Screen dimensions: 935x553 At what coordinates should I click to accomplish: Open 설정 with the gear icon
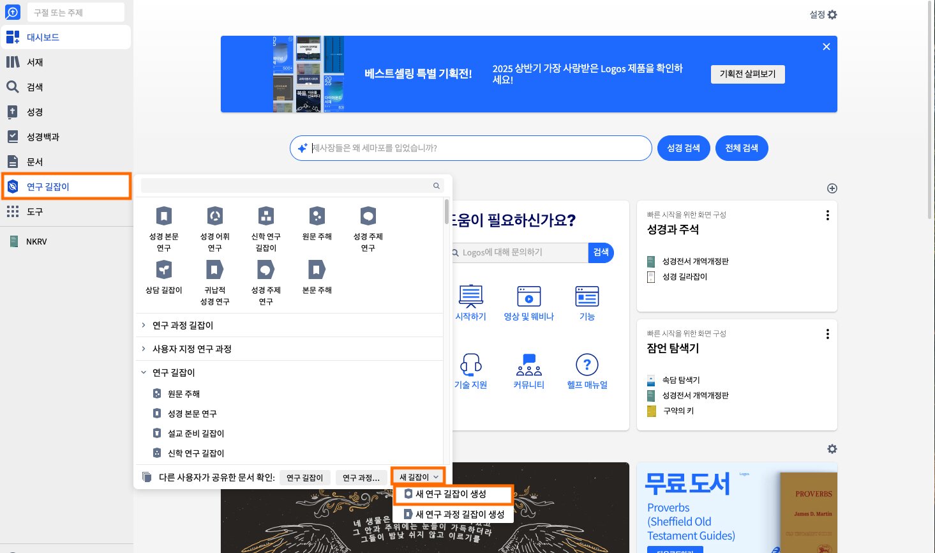823,14
